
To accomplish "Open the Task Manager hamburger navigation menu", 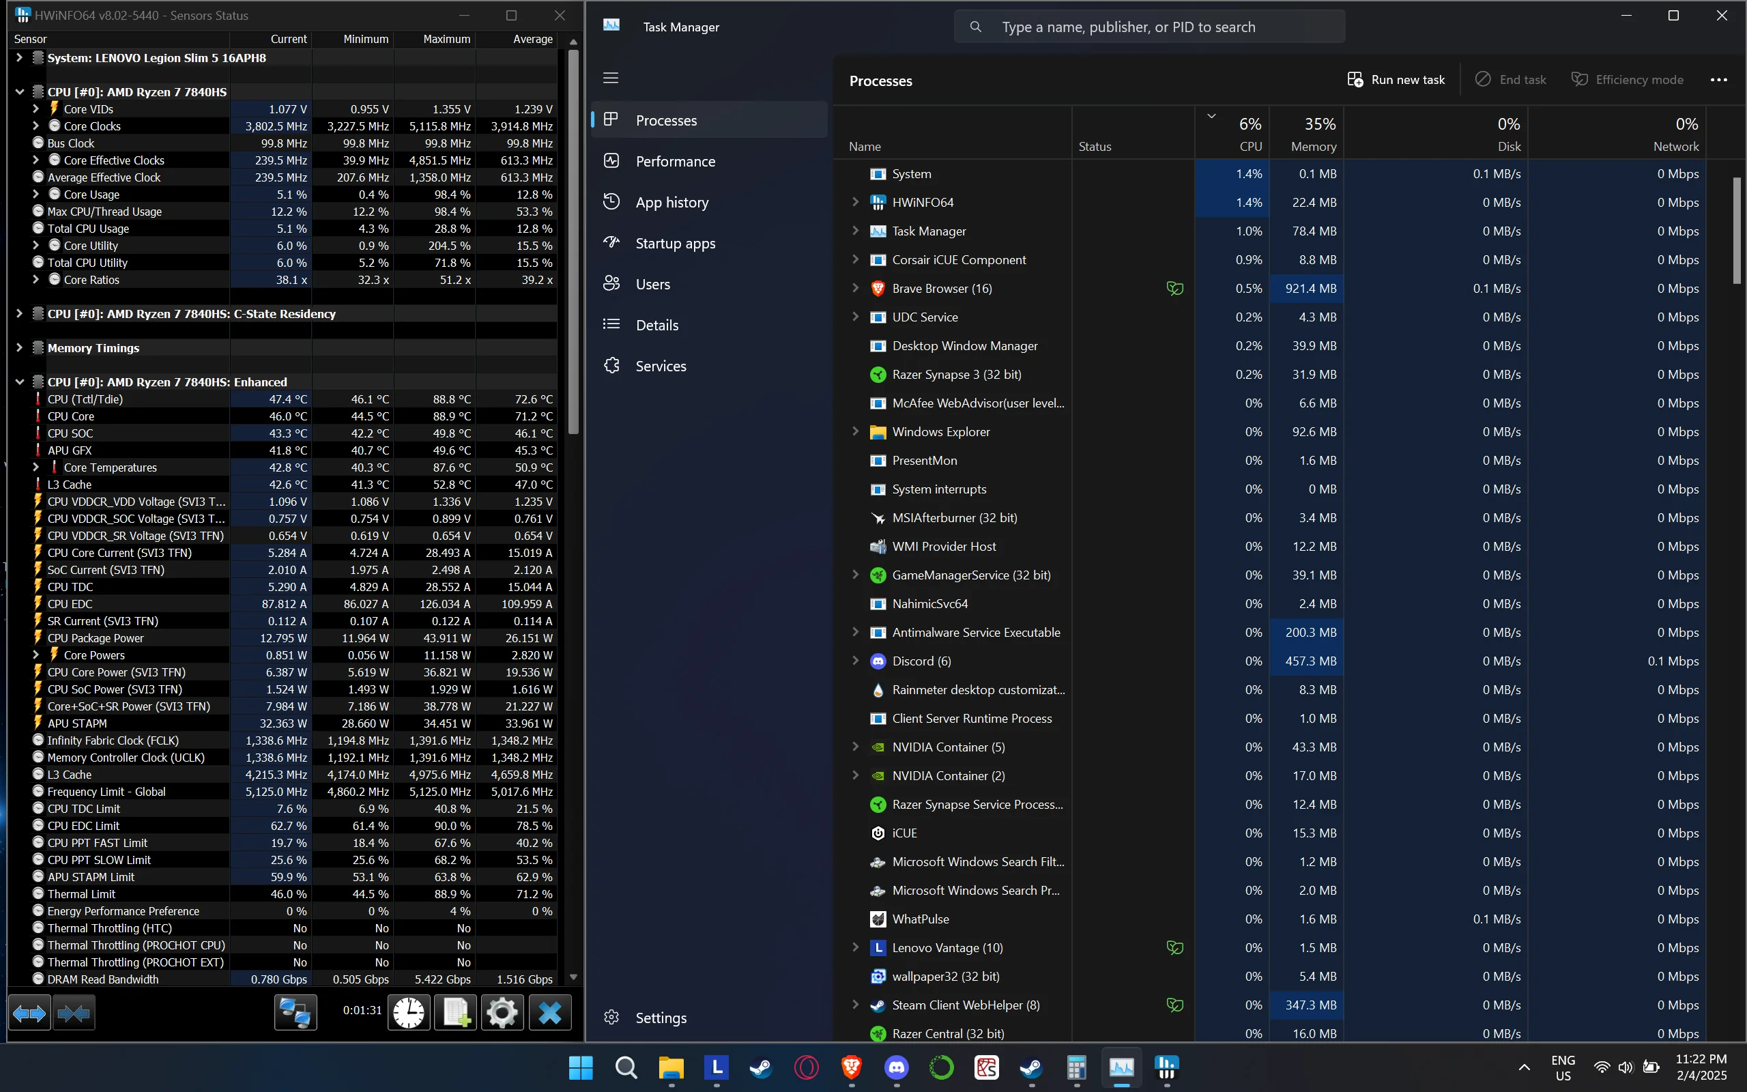I will tap(611, 78).
